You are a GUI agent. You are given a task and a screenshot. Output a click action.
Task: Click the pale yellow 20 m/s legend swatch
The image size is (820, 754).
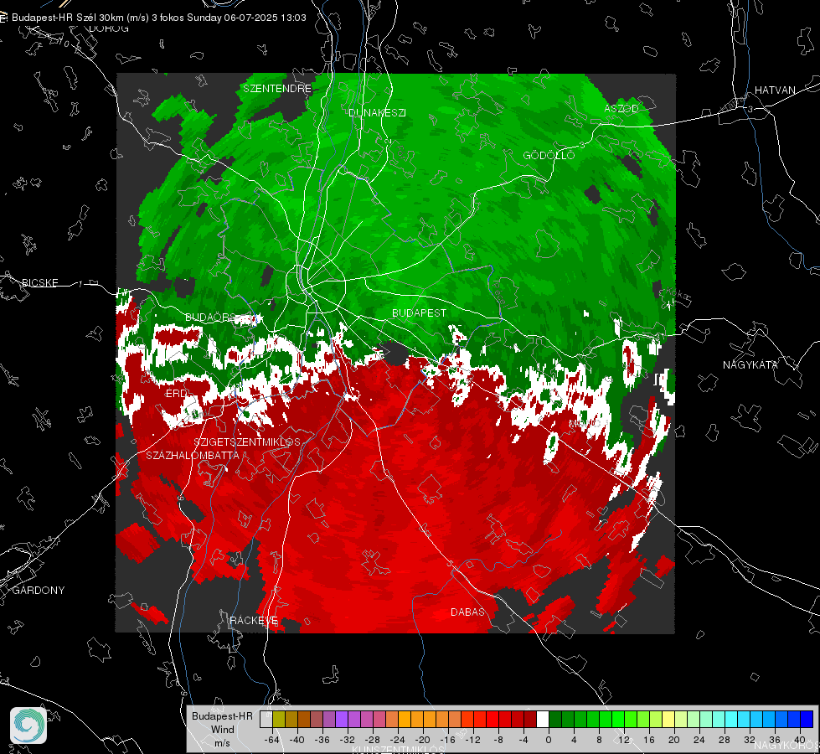click(x=668, y=720)
